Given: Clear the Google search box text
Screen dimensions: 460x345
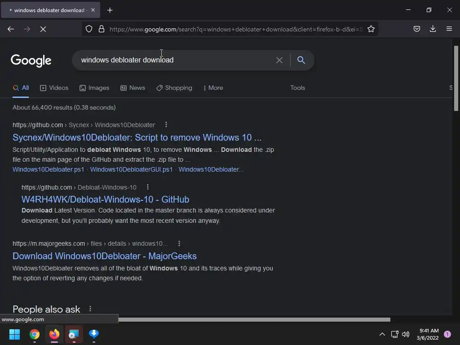Looking at the screenshot, I should click(x=279, y=60).
